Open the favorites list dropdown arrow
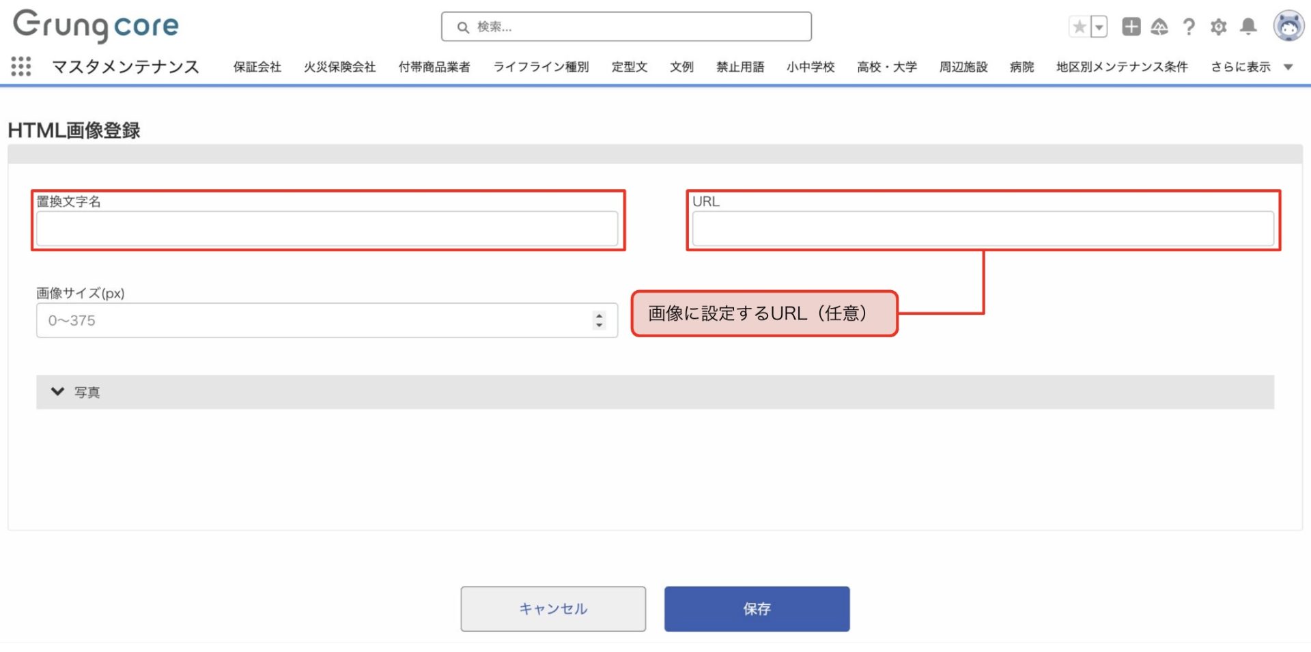 (x=1099, y=27)
